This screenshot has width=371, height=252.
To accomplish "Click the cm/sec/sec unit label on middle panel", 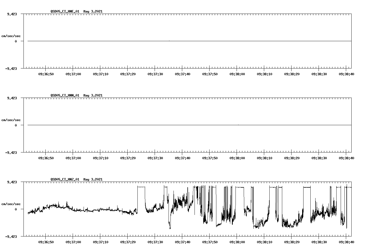I will coord(11,120).
